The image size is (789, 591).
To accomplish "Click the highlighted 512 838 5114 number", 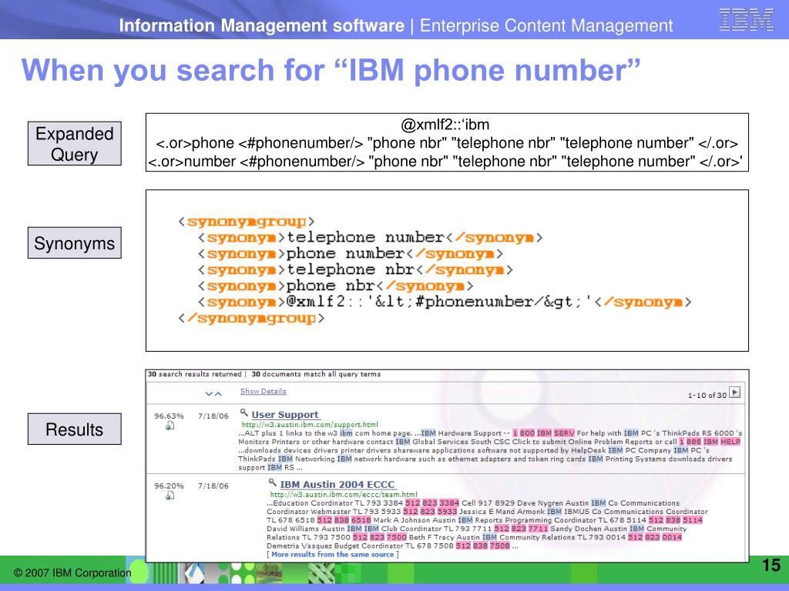I will click(x=675, y=520).
